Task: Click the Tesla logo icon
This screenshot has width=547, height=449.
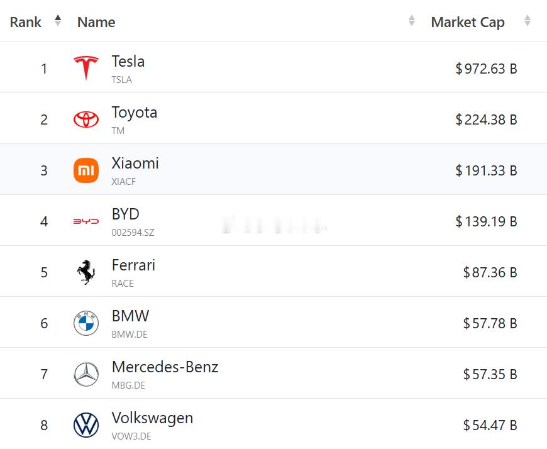Action: point(86,68)
